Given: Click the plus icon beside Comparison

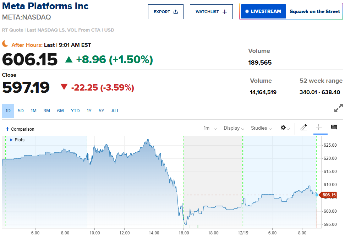Looking at the screenshot, I should 7,129.
